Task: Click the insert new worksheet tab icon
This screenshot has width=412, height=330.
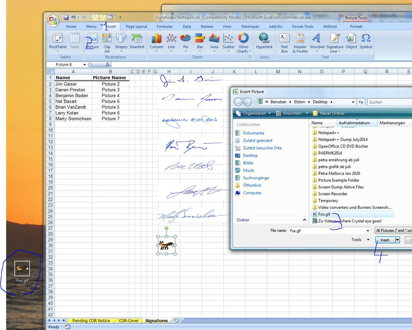Action: tap(177, 321)
